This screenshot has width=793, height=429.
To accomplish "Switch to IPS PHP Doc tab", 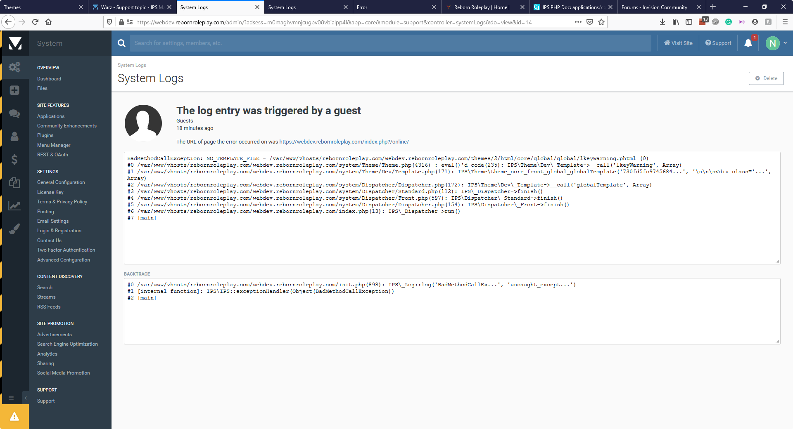I will pos(573,7).
